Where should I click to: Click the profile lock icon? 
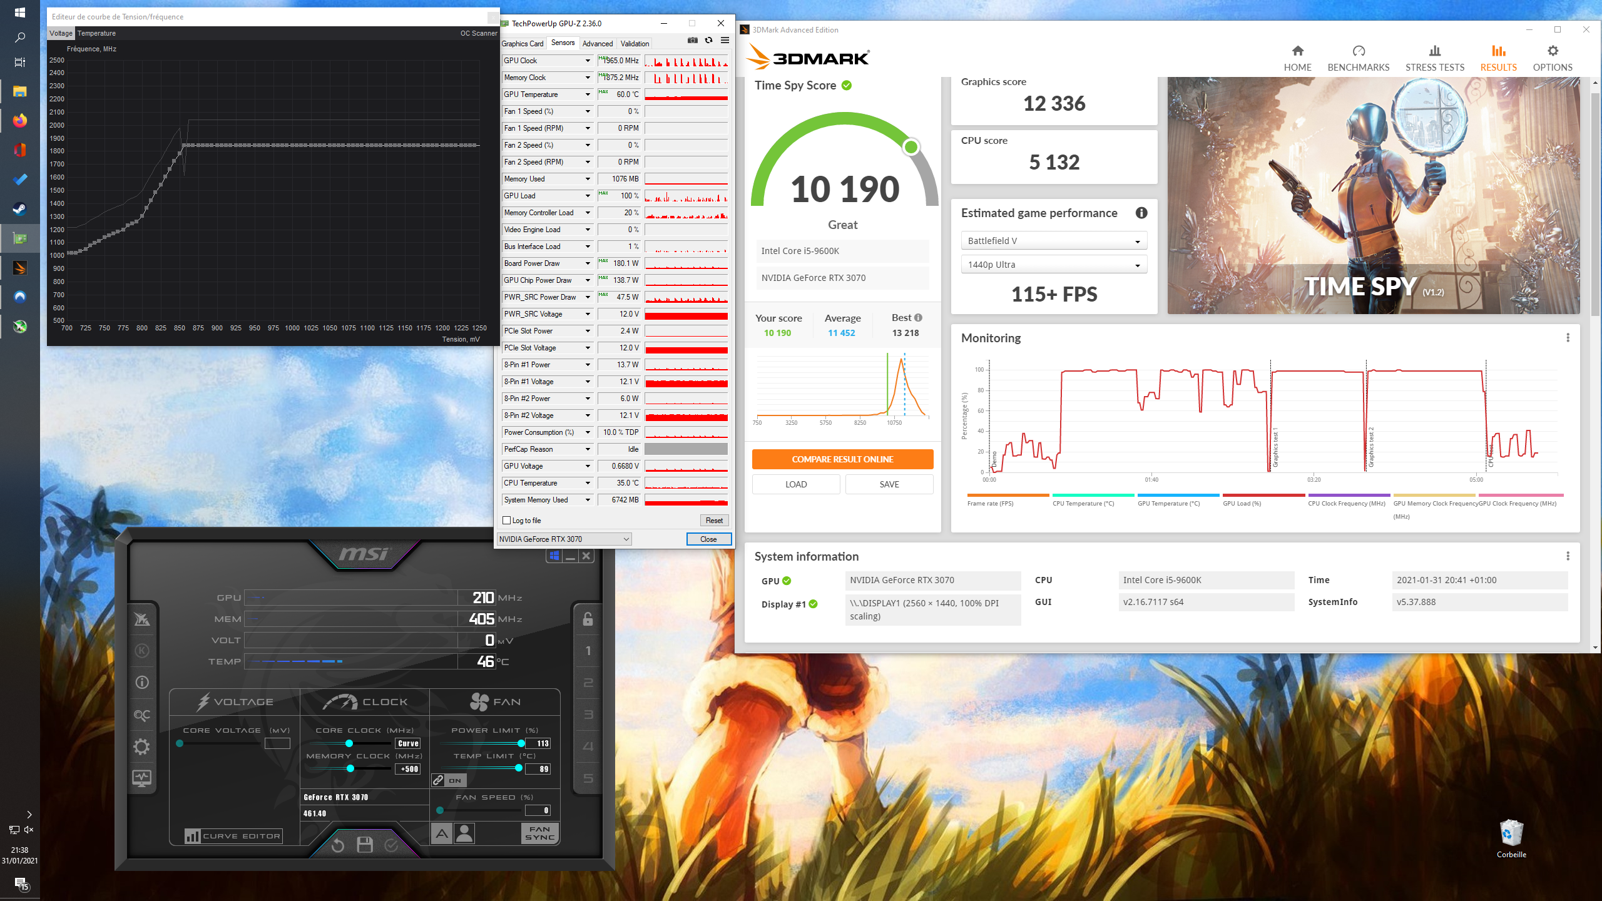pyautogui.click(x=588, y=619)
